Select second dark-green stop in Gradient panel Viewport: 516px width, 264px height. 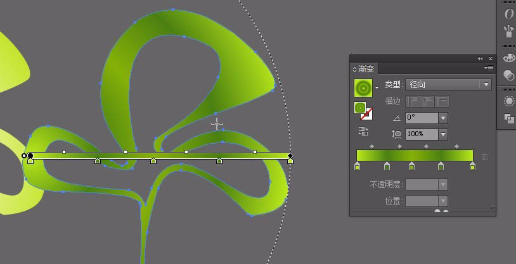(387, 167)
